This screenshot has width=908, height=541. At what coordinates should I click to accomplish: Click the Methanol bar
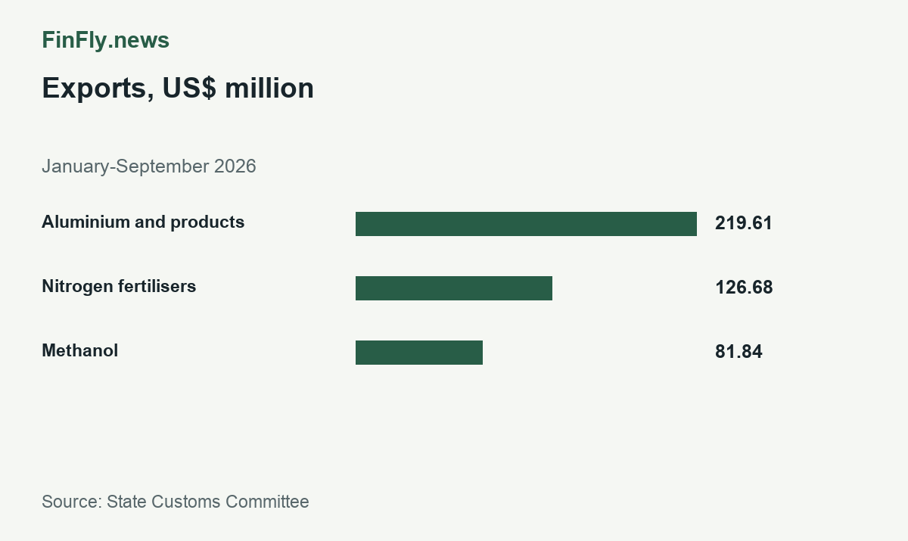(x=419, y=353)
